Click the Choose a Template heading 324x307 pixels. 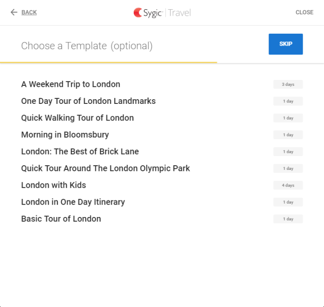click(x=87, y=46)
